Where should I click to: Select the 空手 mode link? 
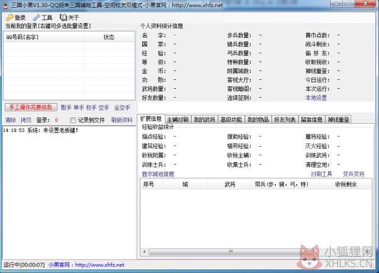[x=104, y=107]
